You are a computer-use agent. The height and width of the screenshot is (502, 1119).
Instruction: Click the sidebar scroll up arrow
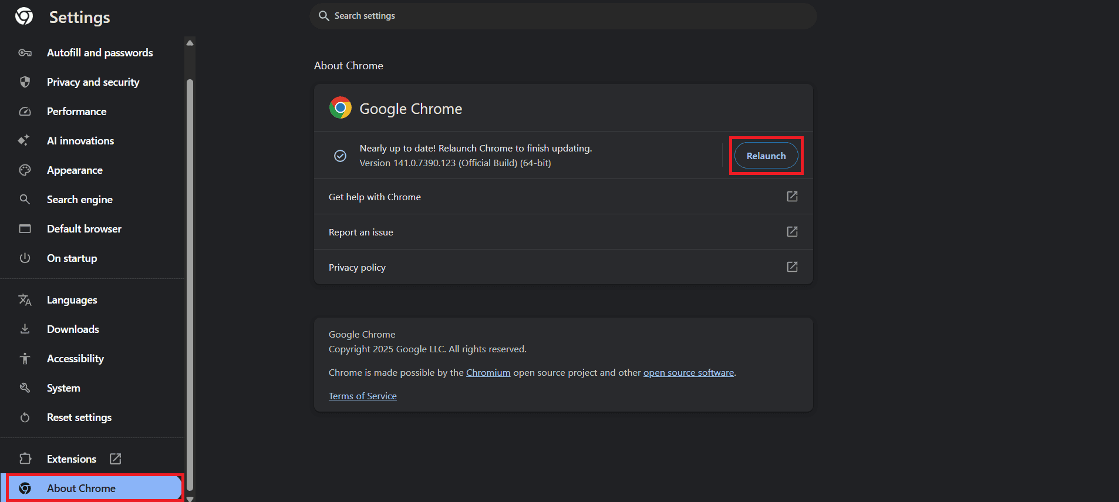[190, 43]
